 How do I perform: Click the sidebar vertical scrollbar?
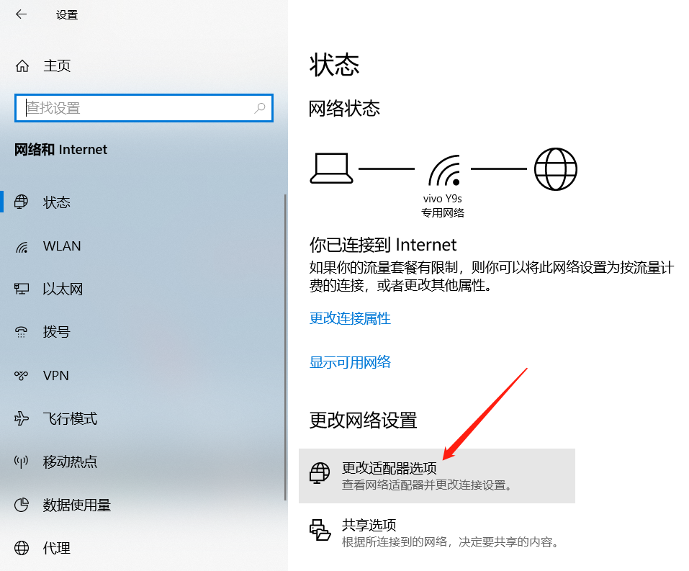coord(285,347)
